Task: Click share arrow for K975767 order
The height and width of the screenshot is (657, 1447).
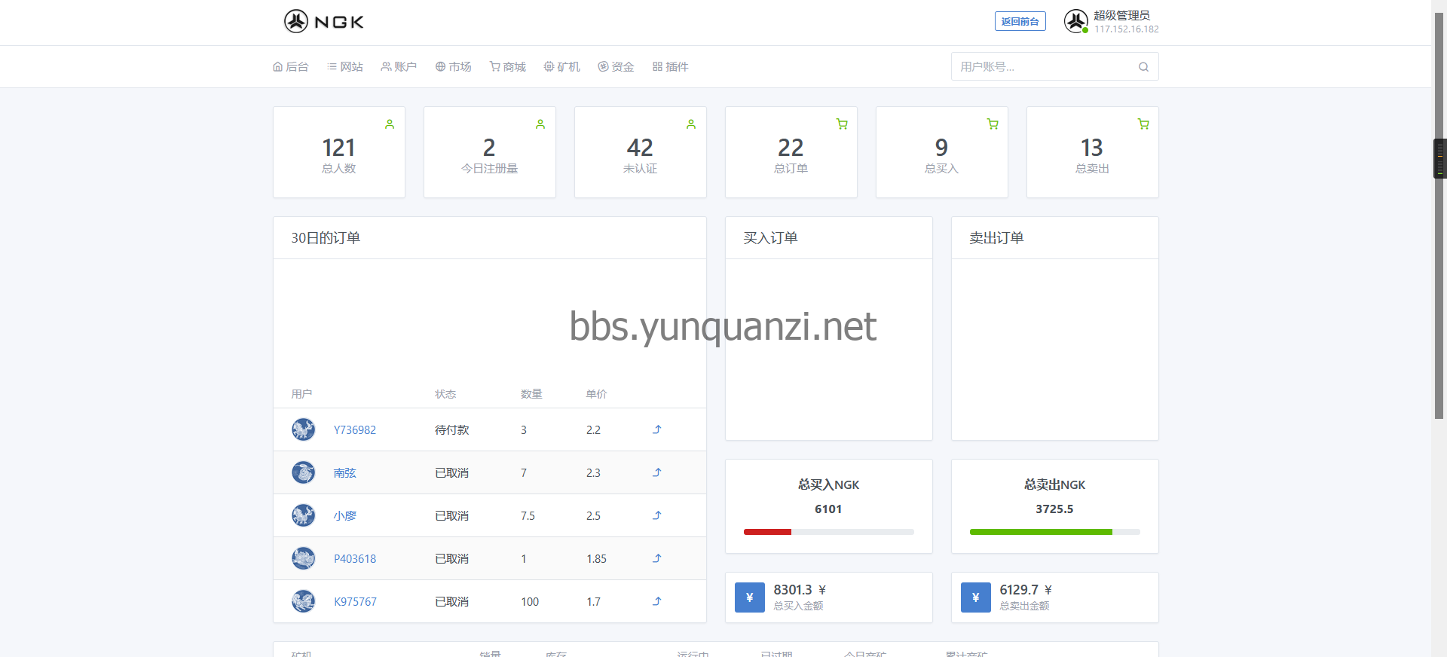Action: pos(656,601)
